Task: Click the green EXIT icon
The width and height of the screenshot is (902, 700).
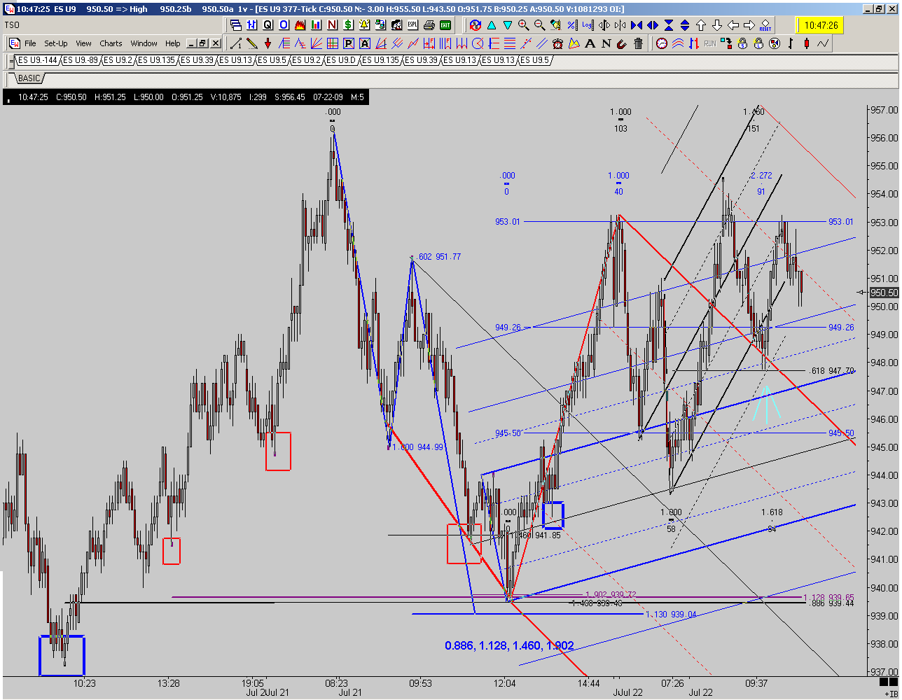Action: (445, 25)
